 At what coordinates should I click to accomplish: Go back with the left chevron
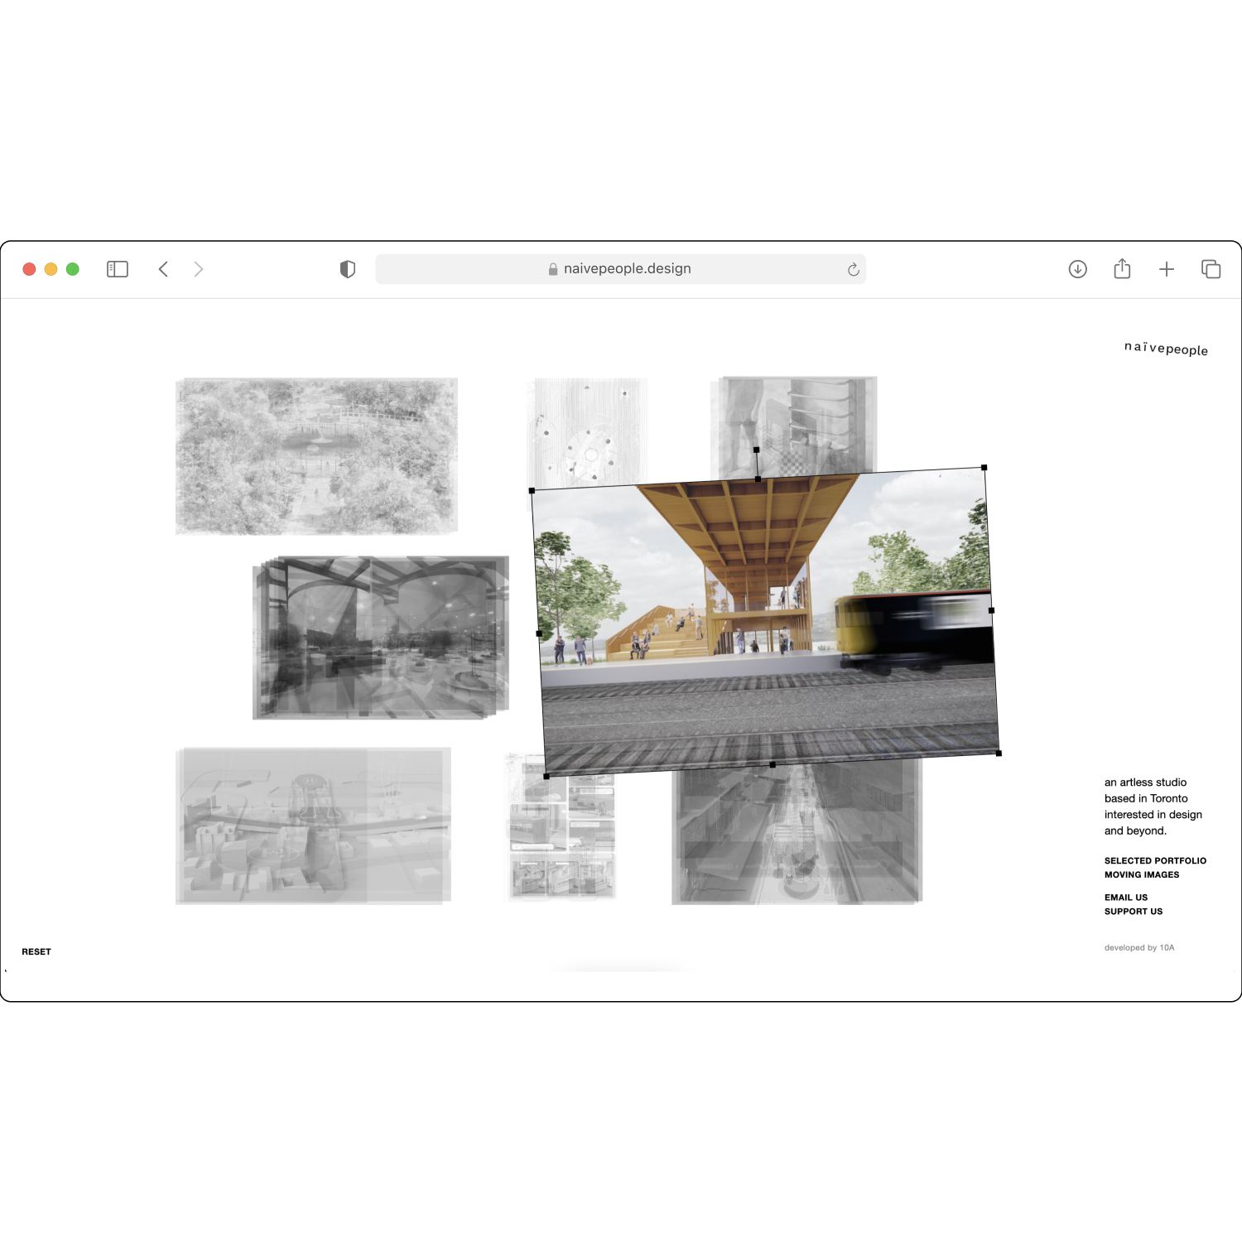tap(163, 269)
